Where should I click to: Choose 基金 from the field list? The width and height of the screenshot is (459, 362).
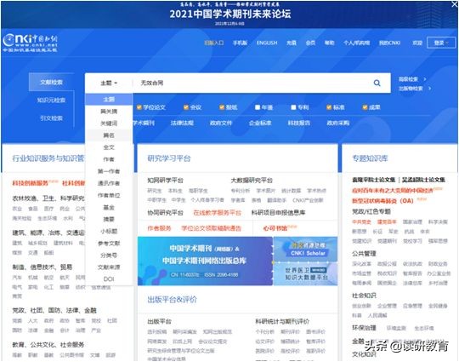pyautogui.click(x=109, y=207)
